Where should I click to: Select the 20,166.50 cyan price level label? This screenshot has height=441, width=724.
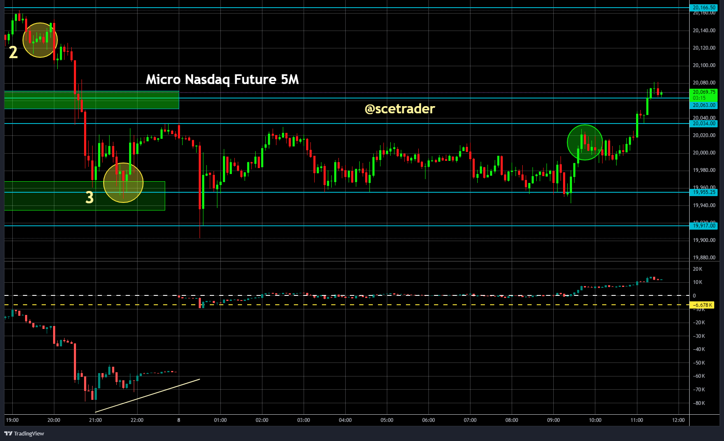704,8
